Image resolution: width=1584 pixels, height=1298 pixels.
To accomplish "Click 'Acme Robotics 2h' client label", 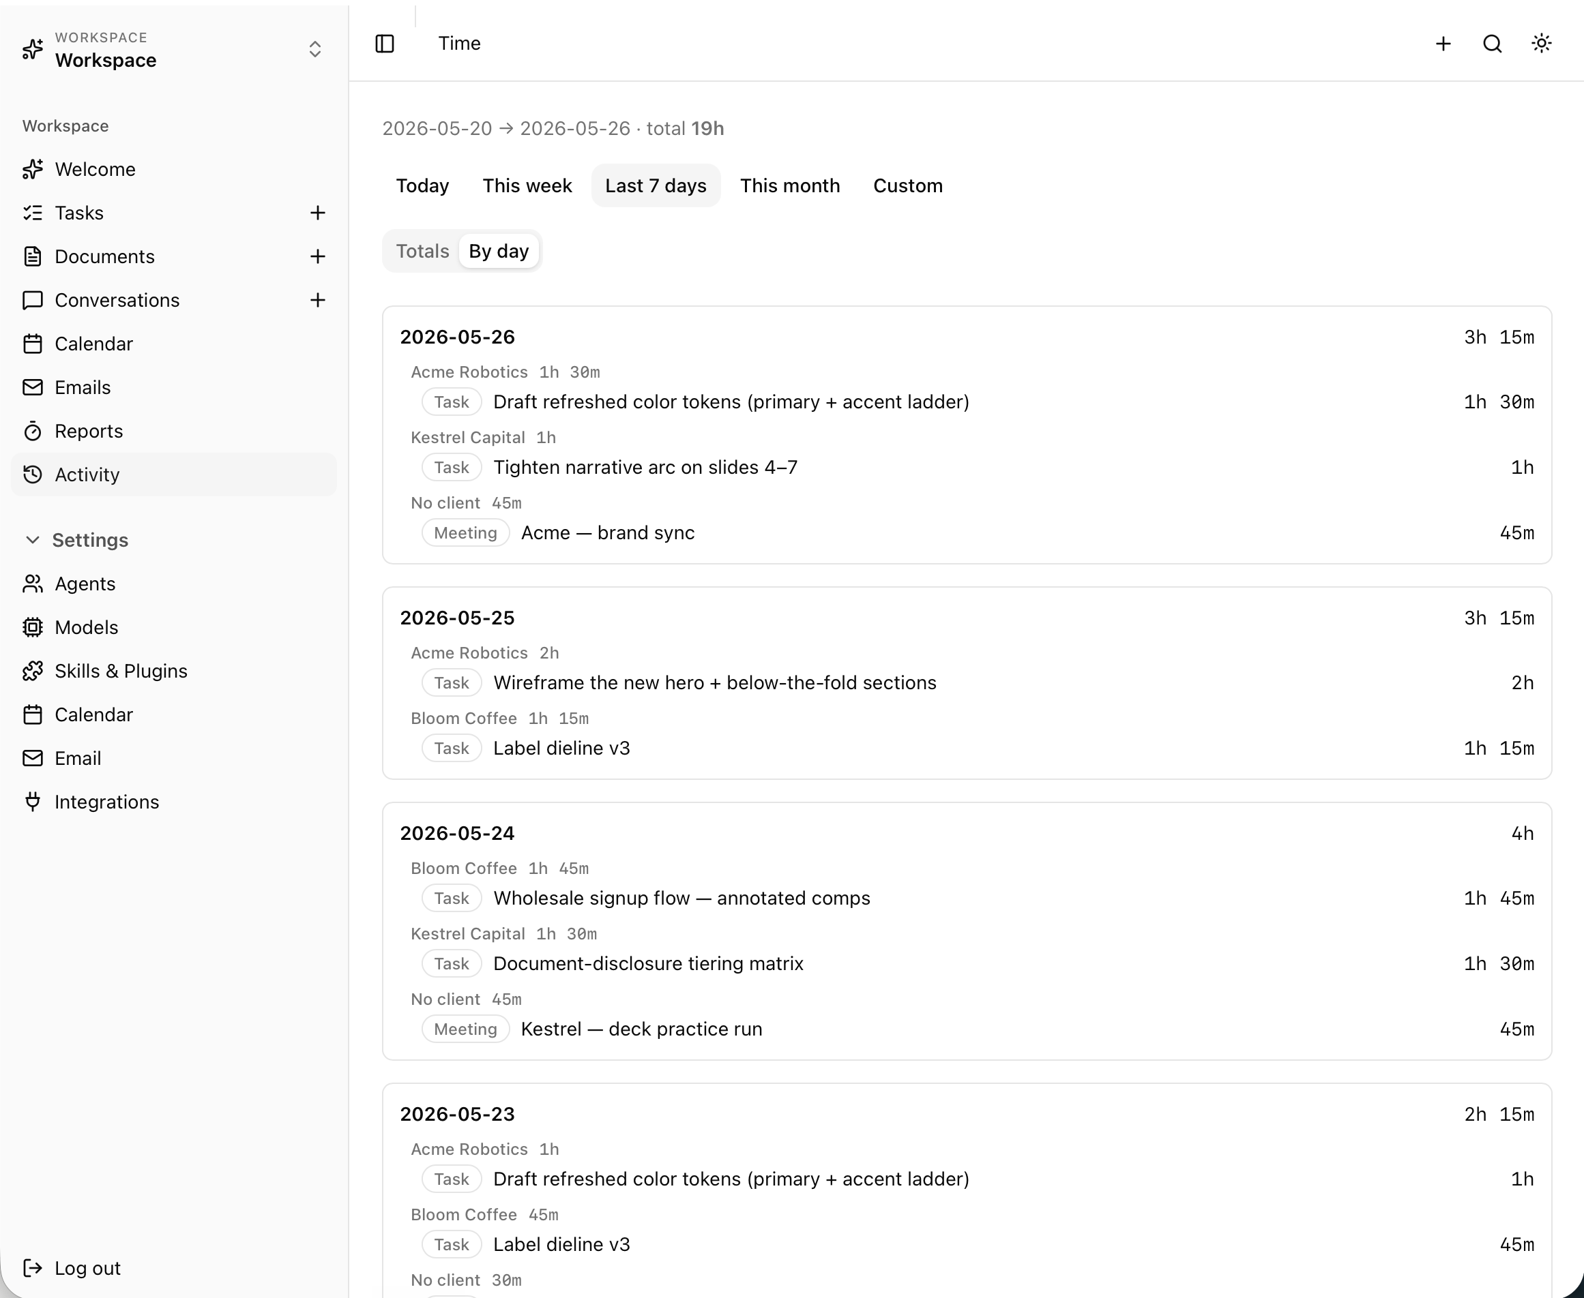I will (x=485, y=652).
